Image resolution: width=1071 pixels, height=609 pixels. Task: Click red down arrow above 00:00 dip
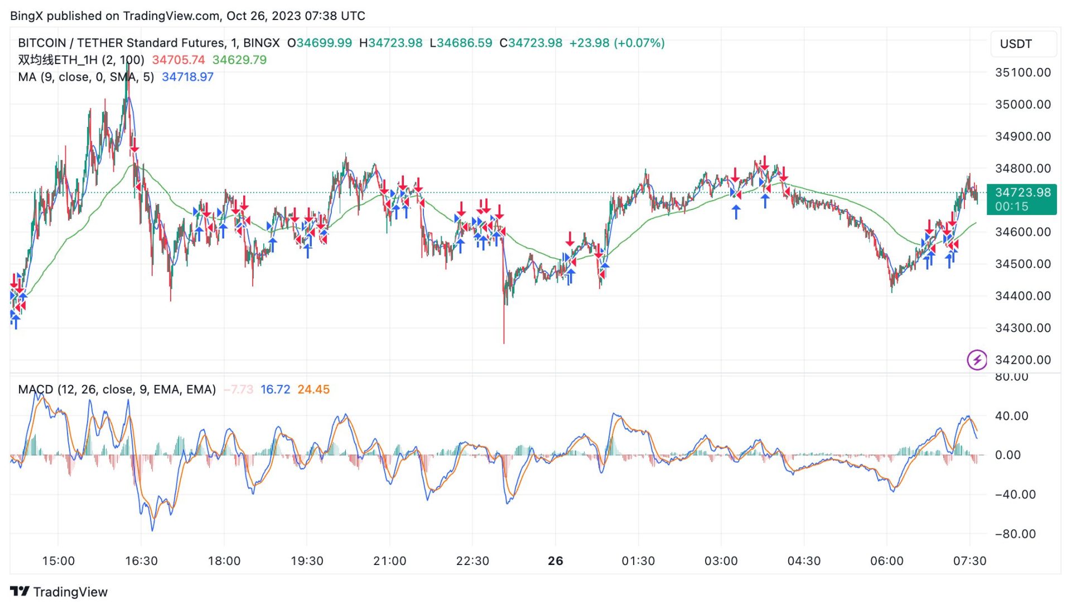[570, 239]
